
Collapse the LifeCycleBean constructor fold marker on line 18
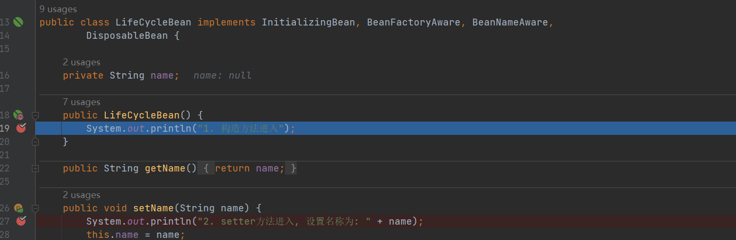coord(35,115)
